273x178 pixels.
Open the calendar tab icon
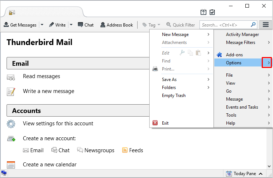pyautogui.click(x=203, y=12)
